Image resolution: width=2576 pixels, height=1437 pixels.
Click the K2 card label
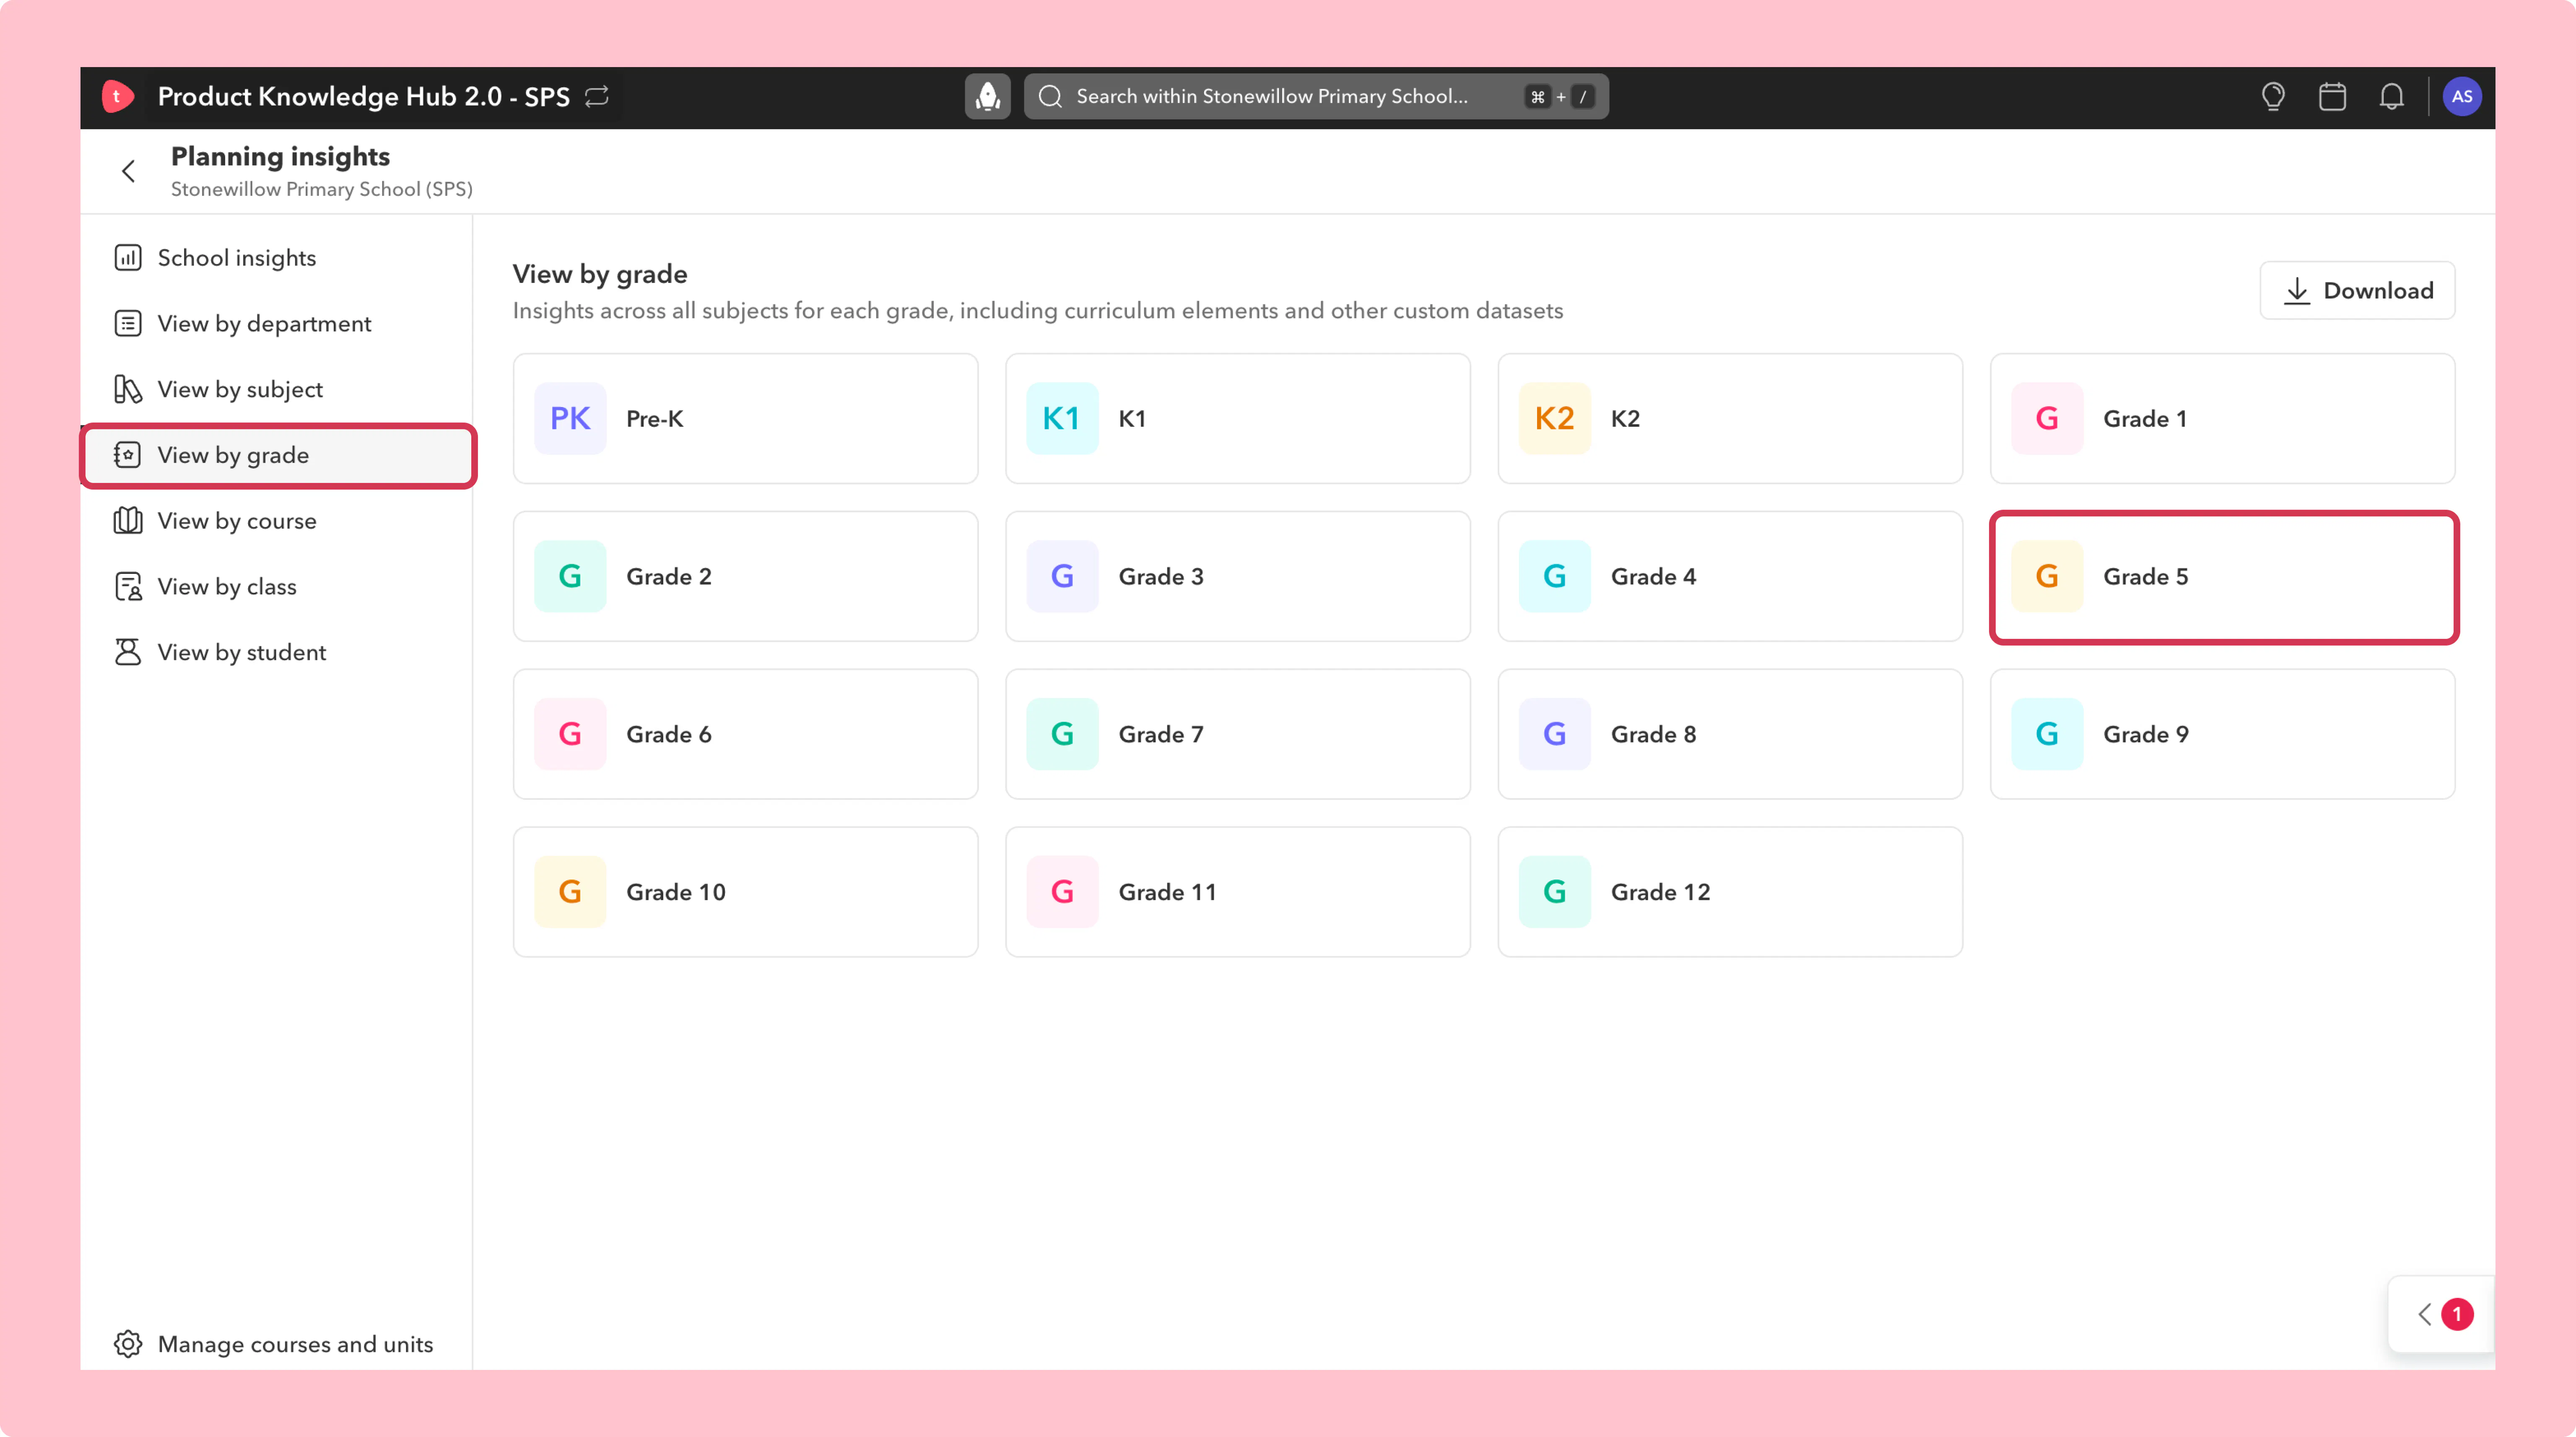1625,419
